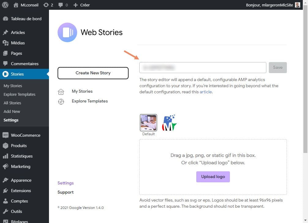This screenshot has width=308, height=223.
Task: Open Explore Templates submenu in WordPress sidebar
Action: [20, 95]
